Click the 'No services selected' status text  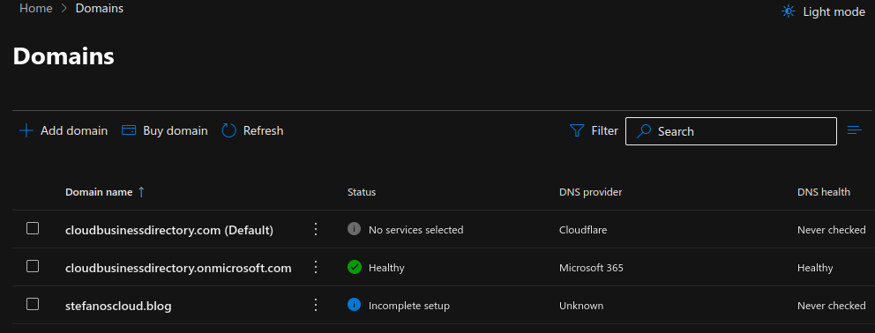pyautogui.click(x=415, y=230)
